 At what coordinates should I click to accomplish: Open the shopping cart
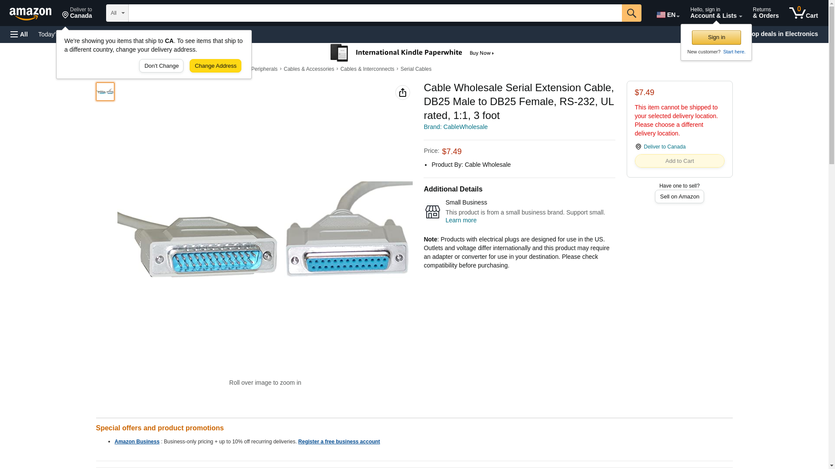point(803,13)
